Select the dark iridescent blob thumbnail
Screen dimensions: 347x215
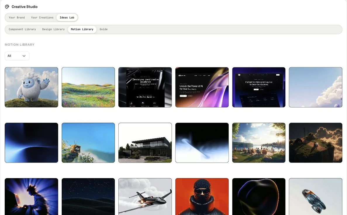click(259, 197)
